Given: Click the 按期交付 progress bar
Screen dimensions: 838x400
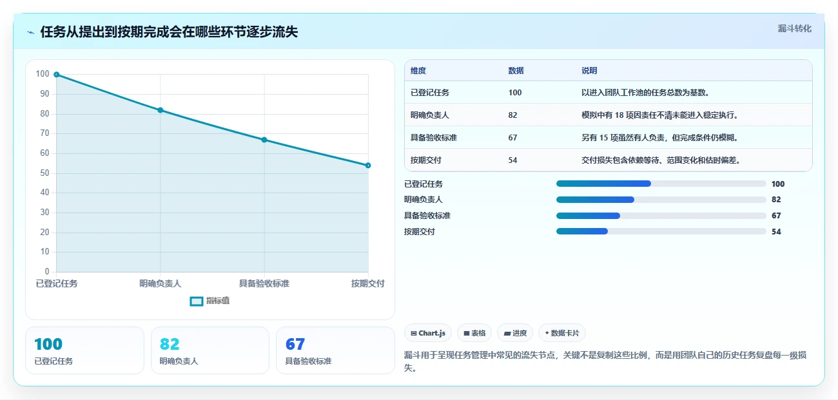Looking at the screenshot, I should (661, 231).
